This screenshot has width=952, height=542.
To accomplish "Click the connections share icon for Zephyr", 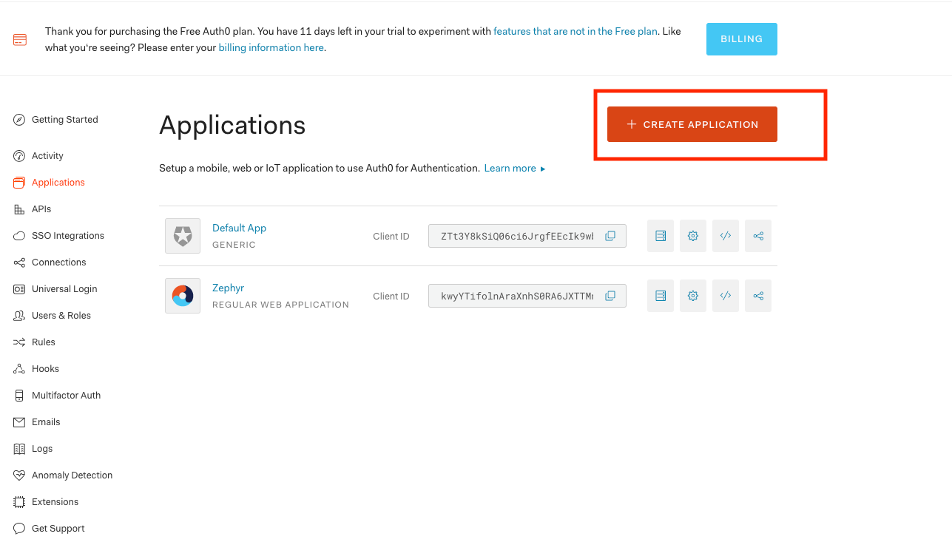I will coord(757,295).
